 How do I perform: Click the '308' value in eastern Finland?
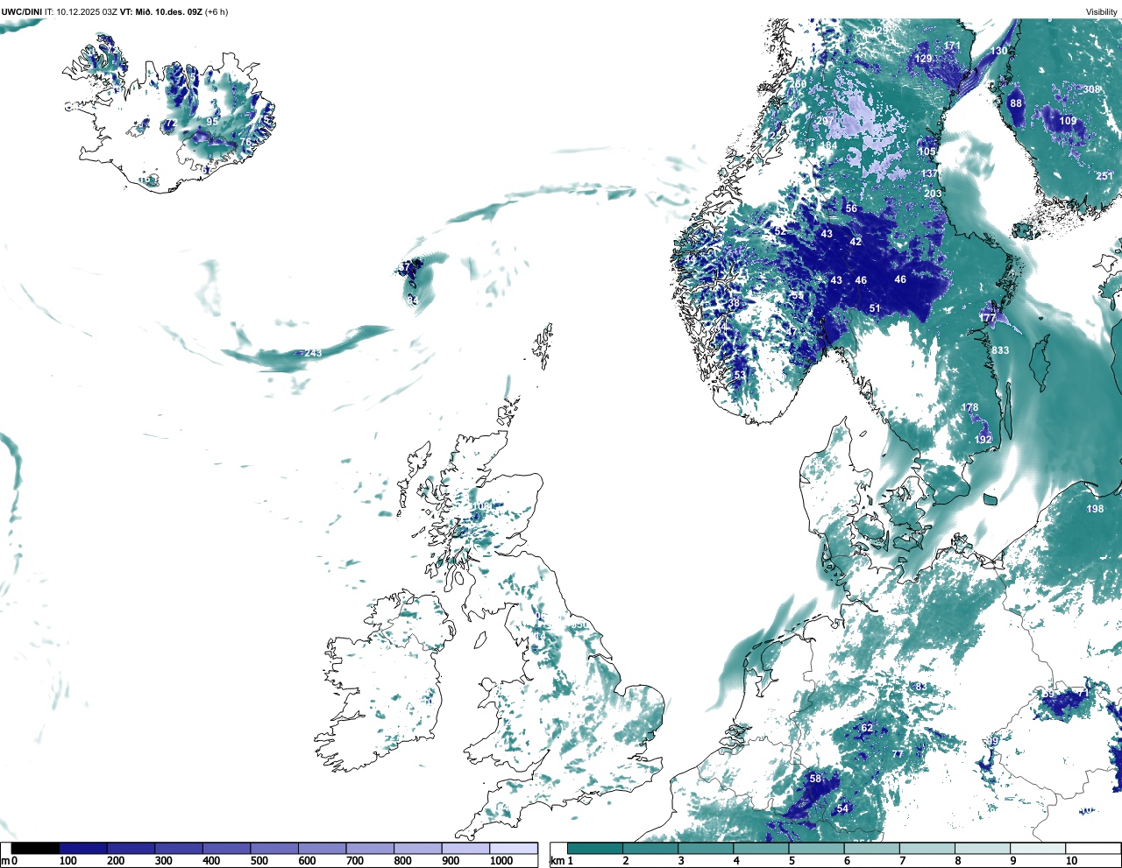[x=1091, y=89]
